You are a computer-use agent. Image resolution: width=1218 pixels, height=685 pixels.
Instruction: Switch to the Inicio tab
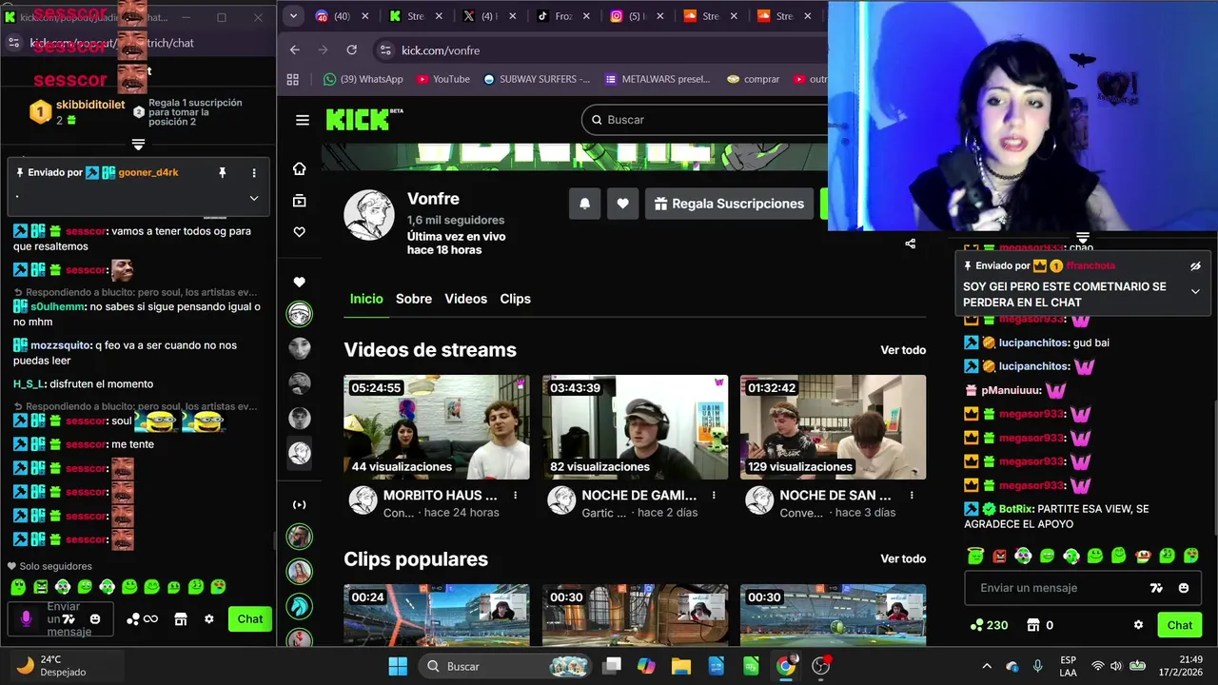[x=366, y=299]
